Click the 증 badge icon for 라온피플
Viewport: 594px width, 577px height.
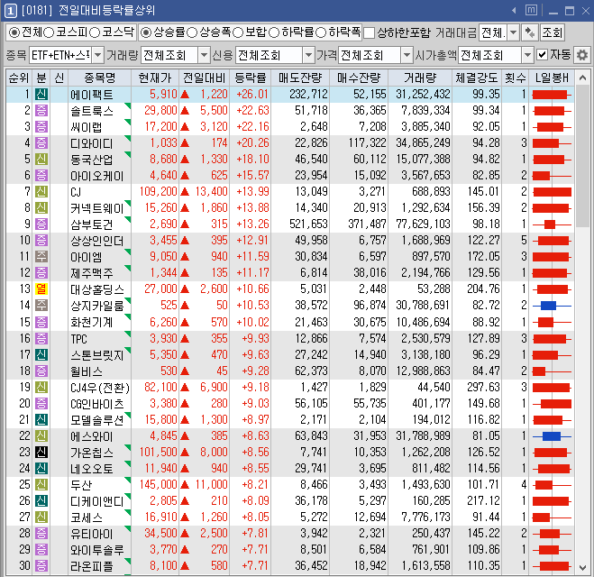pyautogui.click(x=41, y=566)
